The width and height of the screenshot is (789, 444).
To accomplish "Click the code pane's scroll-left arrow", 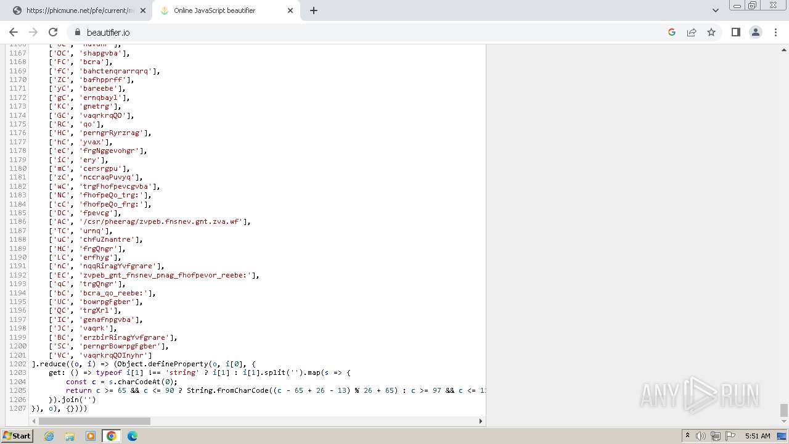I will click(x=34, y=421).
